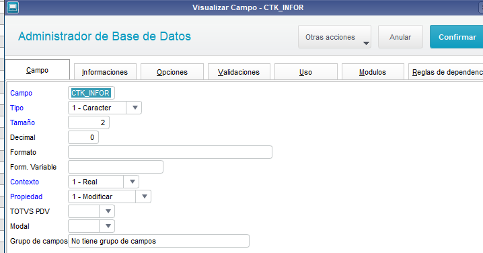483x253 pixels.
Task: Click the Campo field with CTK_INFOR
Action: (91, 93)
